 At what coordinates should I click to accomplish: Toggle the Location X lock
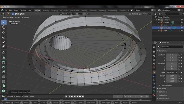pyautogui.click(x=179, y=55)
